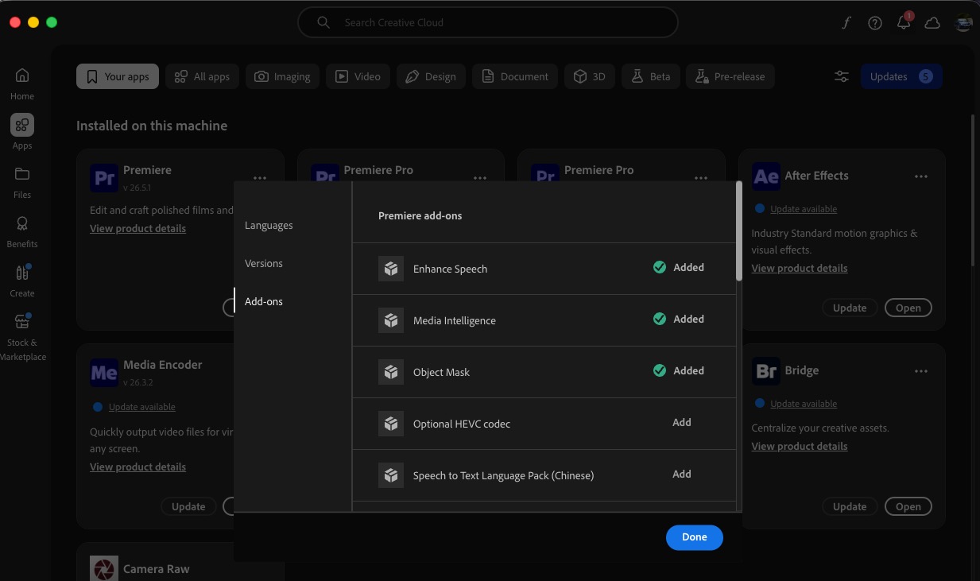This screenshot has width=980, height=581.
Task: Open the Home section in sidebar
Action: [22, 83]
